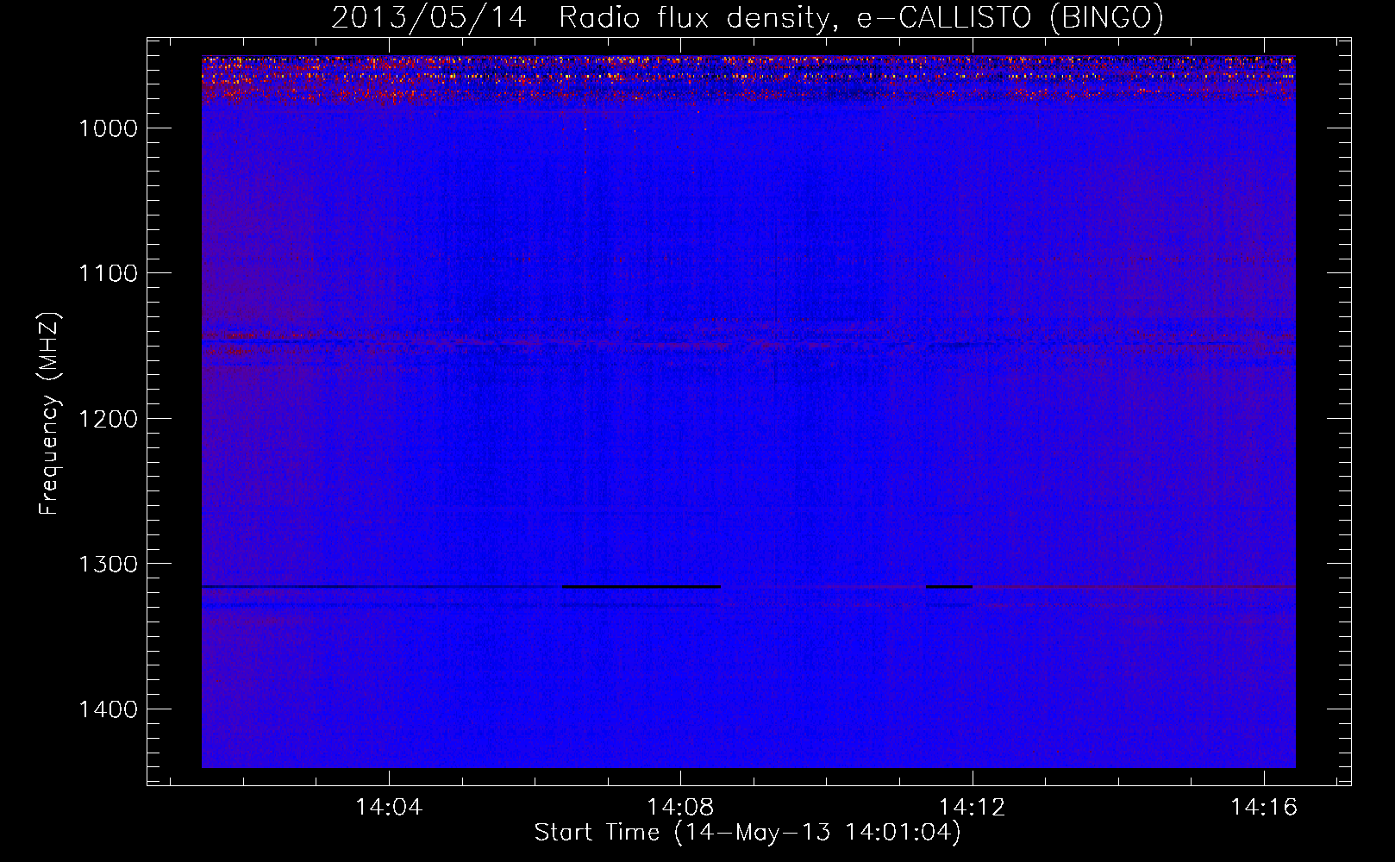Click the "Start Time (14-May-13 14:01:04)" label

pyautogui.click(x=748, y=833)
